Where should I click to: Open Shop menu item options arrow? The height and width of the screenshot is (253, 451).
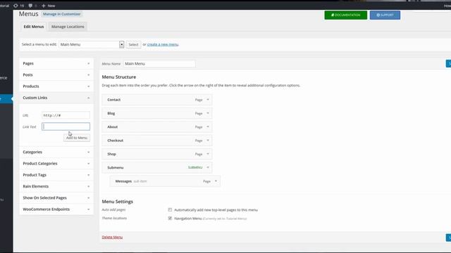[x=208, y=154]
